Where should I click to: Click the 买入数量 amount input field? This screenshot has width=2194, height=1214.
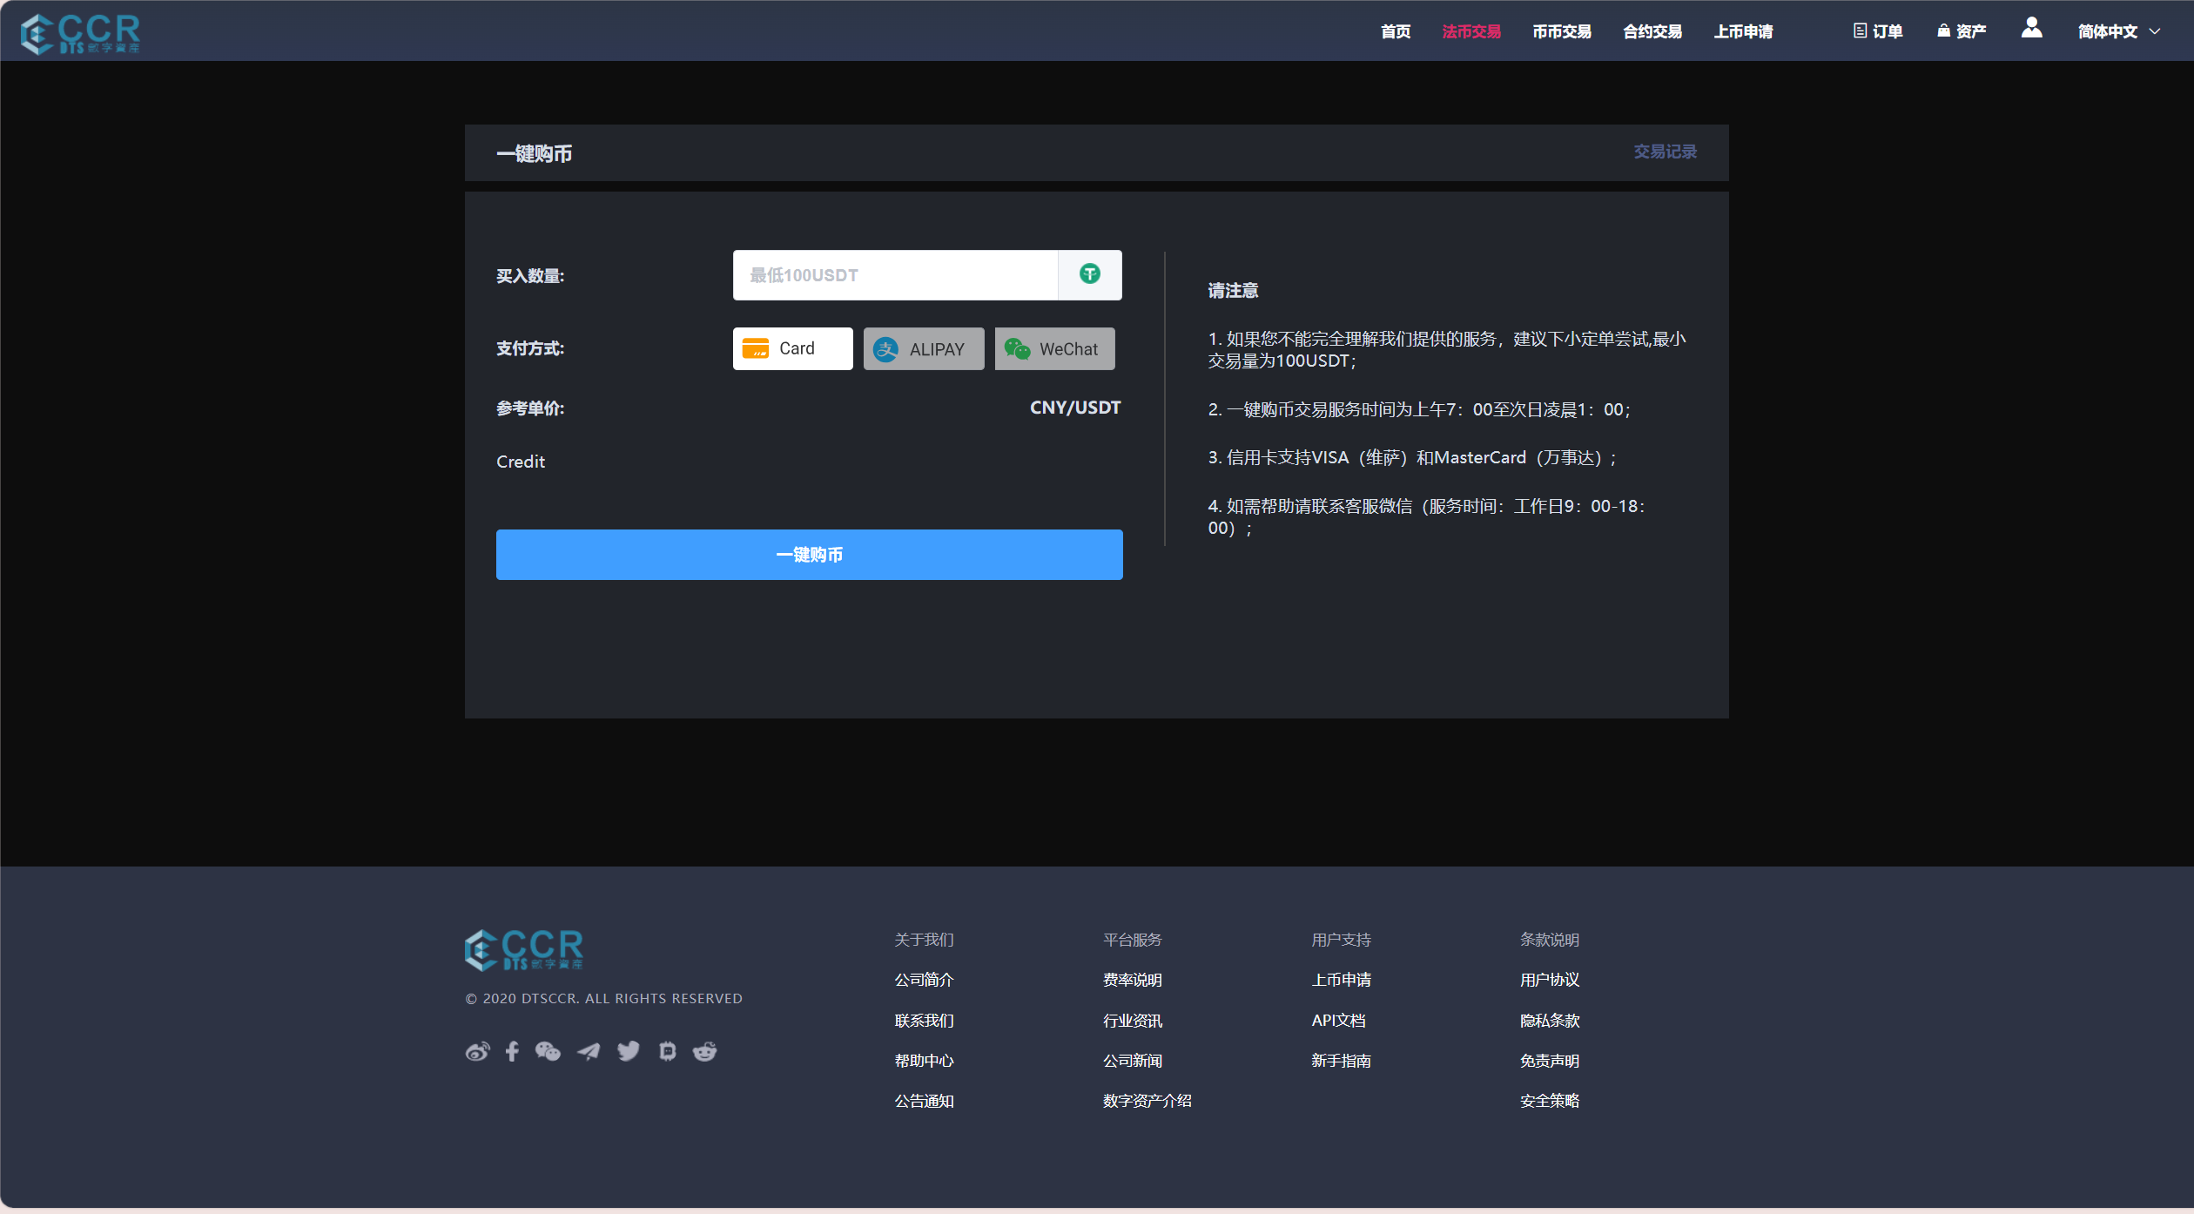(x=895, y=276)
